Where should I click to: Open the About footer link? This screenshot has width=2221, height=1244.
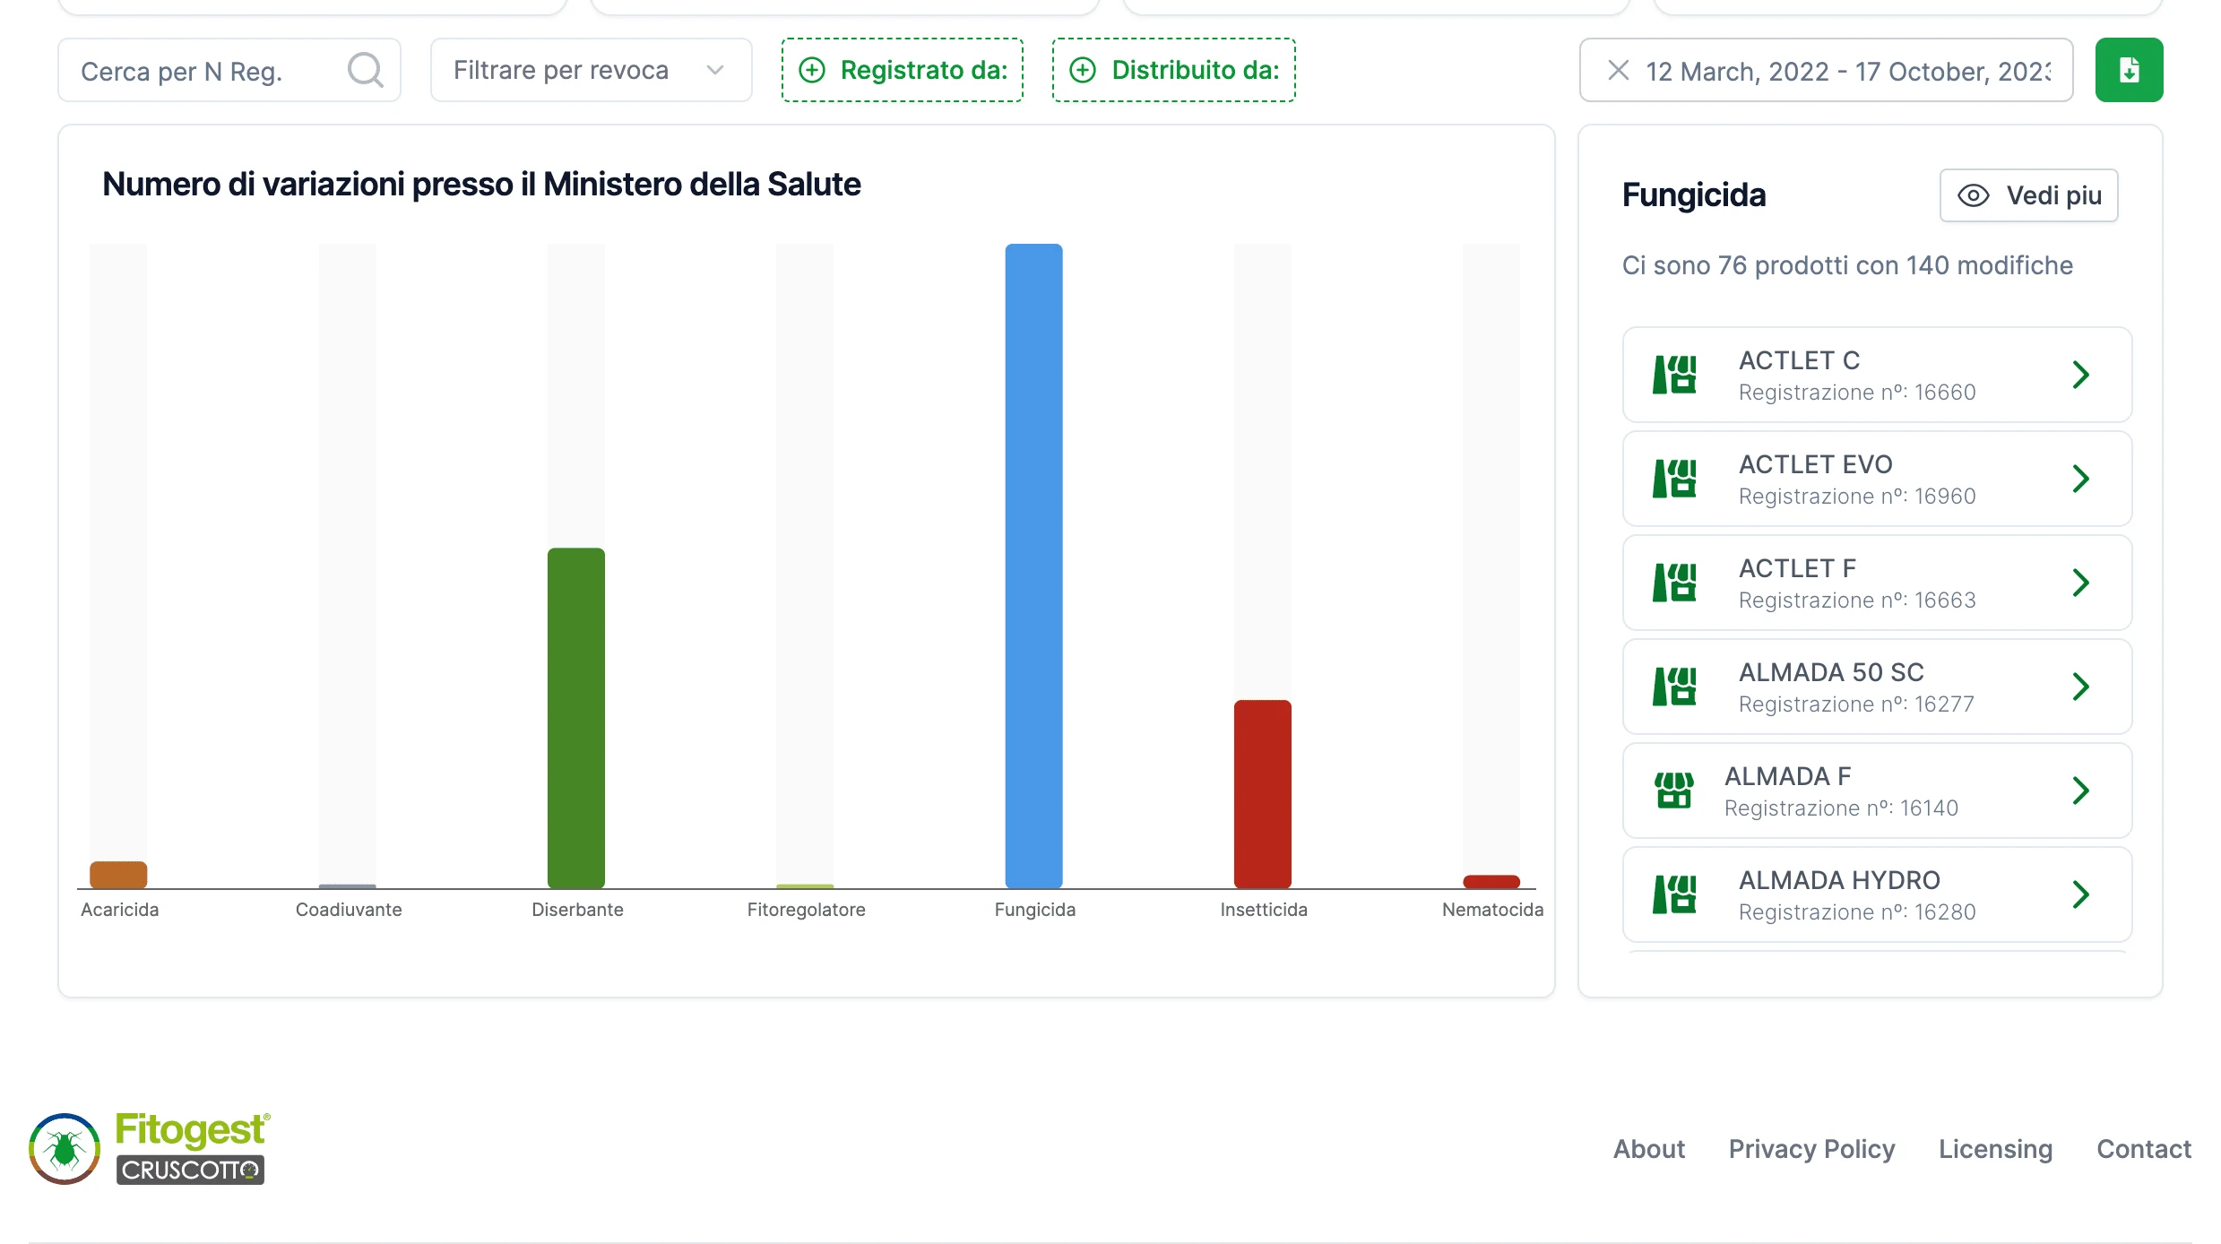[x=1649, y=1149]
